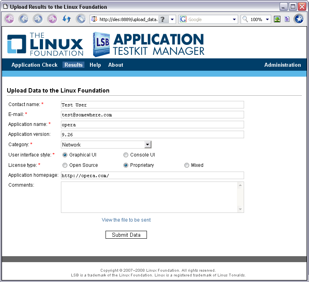Go forward one page in browser
The width and height of the screenshot is (309, 282).
coord(38,19)
